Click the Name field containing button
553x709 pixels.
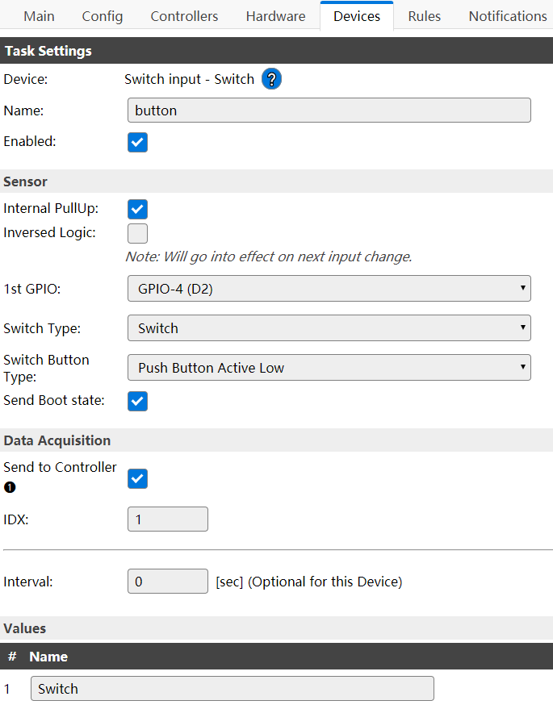point(329,111)
